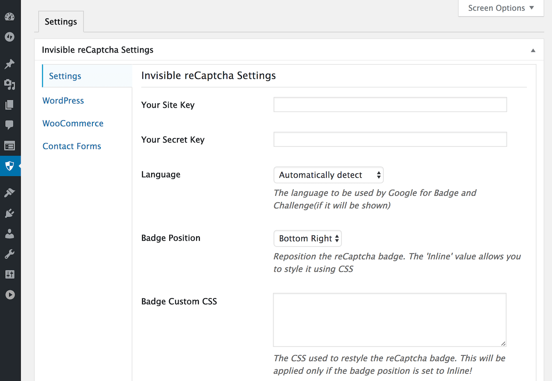Open the Language dropdown
Screen dimensions: 552x381
point(328,175)
